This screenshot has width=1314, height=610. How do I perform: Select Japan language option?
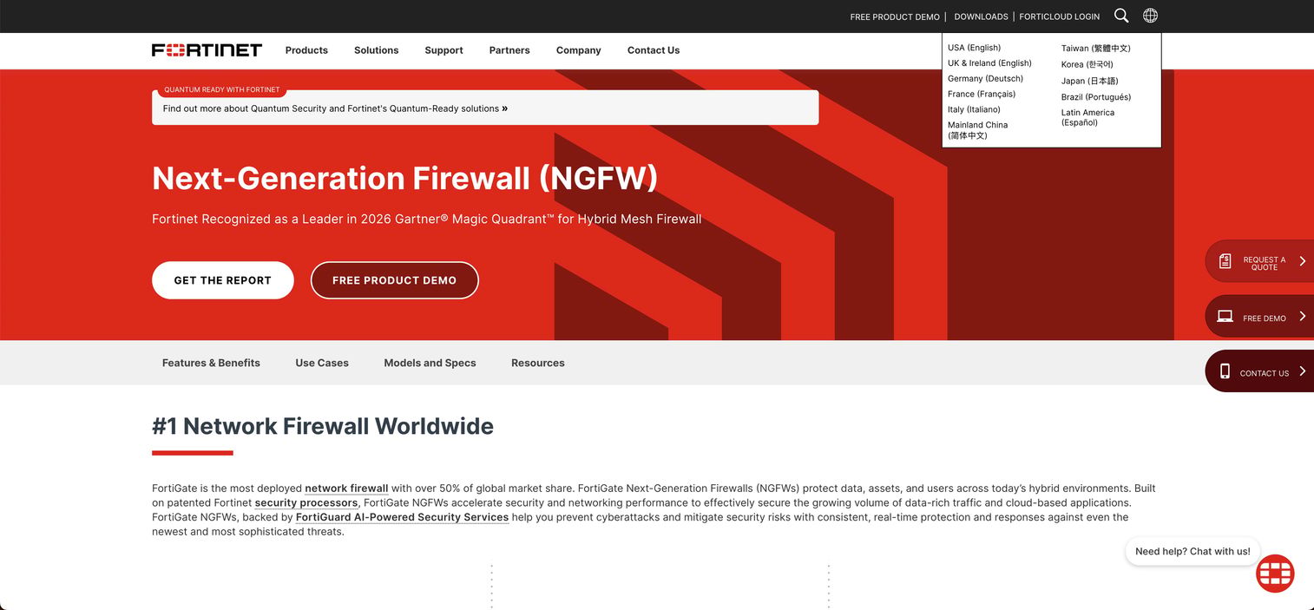pyautogui.click(x=1090, y=81)
